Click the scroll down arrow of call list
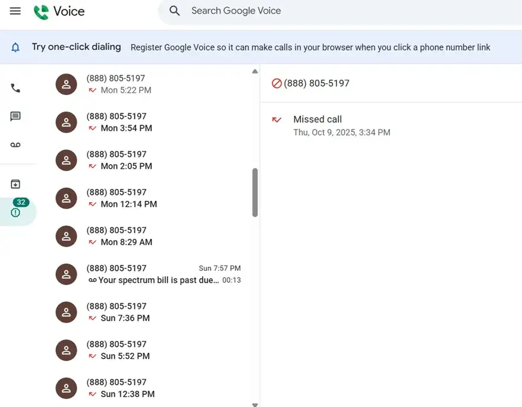 click(x=255, y=403)
